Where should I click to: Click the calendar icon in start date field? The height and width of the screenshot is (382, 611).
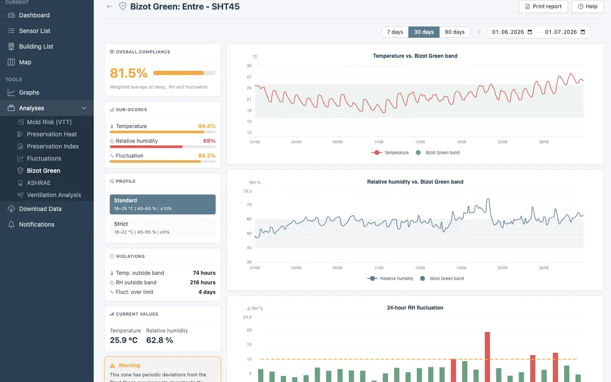pyautogui.click(x=530, y=32)
